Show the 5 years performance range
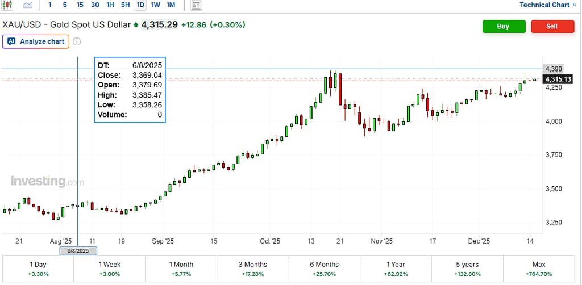Viewport: 582px width, 285px height. (x=467, y=269)
